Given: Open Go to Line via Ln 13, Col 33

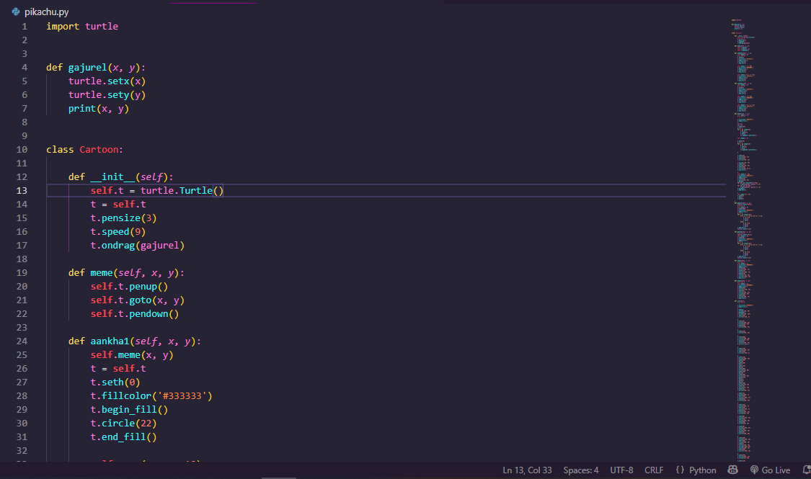Looking at the screenshot, I should pyautogui.click(x=527, y=470).
